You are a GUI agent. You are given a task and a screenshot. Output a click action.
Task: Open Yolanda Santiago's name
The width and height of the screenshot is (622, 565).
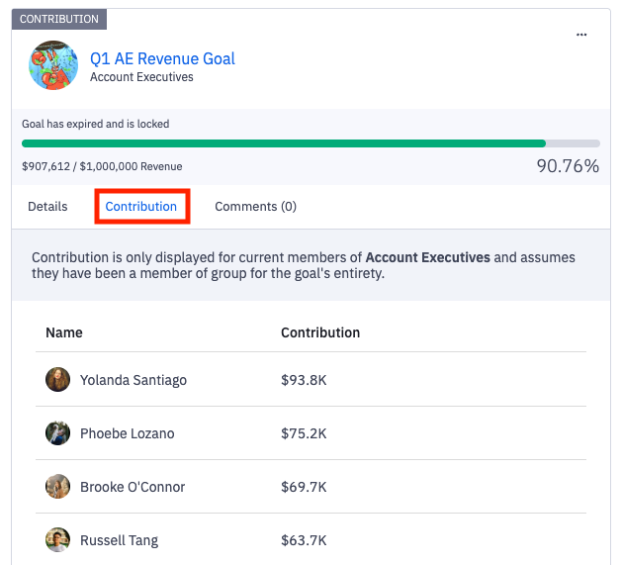(133, 380)
